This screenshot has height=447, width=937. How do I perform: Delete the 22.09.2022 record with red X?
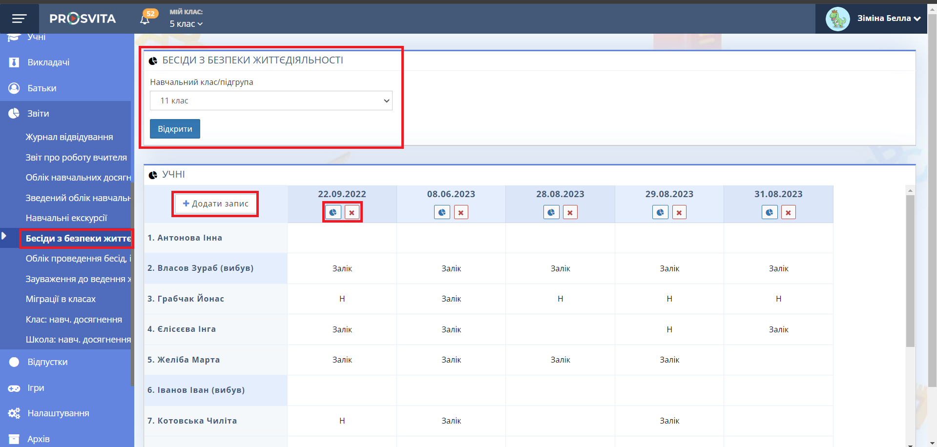pyautogui.click(x=352, y=212)
